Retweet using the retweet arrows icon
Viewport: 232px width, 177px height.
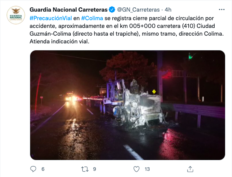coord(85,169)
